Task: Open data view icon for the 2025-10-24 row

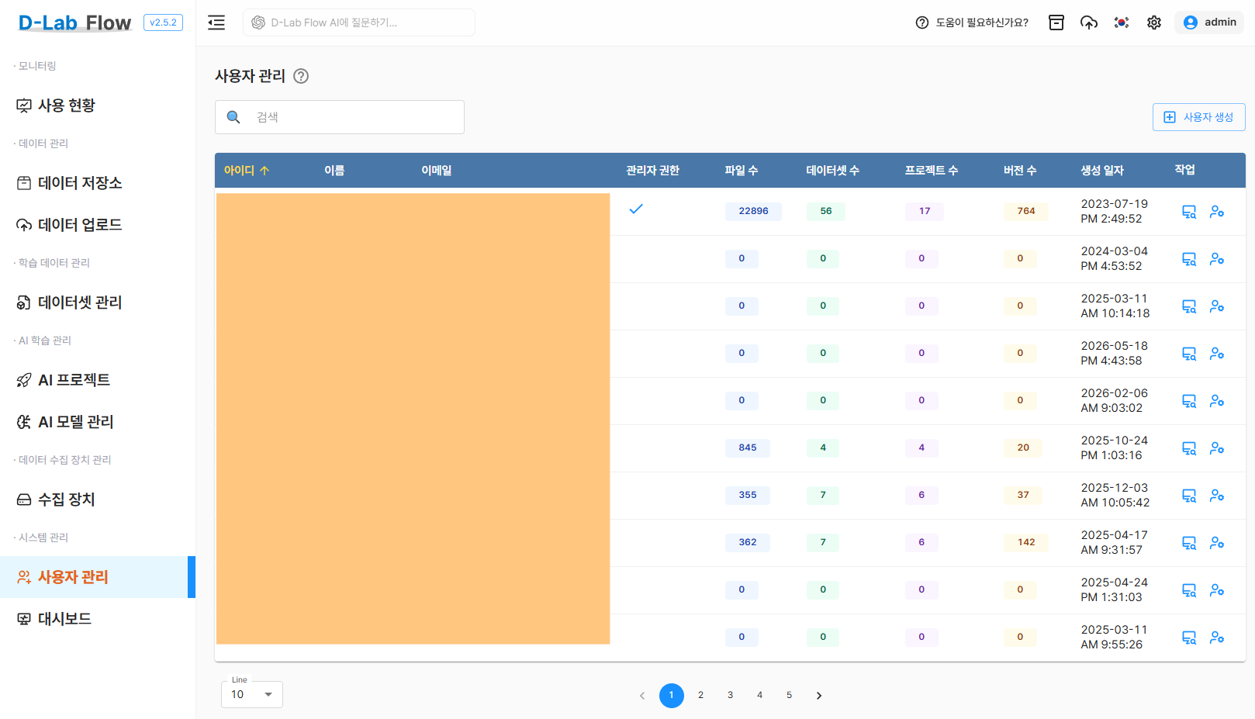Action: point(1189,448)
